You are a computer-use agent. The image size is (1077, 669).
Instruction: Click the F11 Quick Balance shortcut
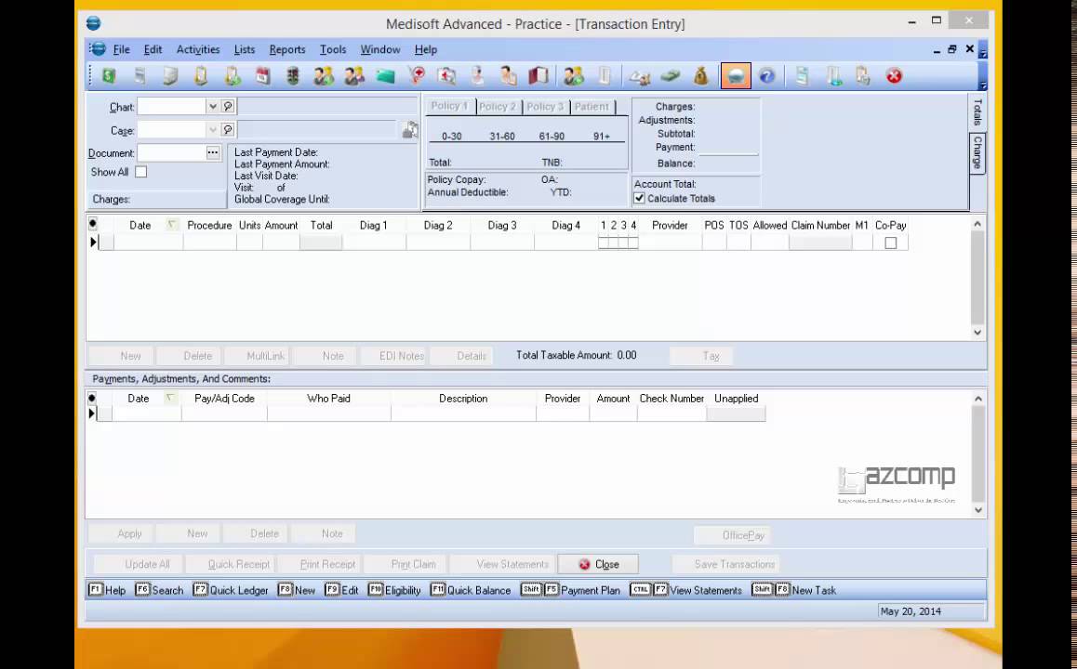click(x=471, y=590)
